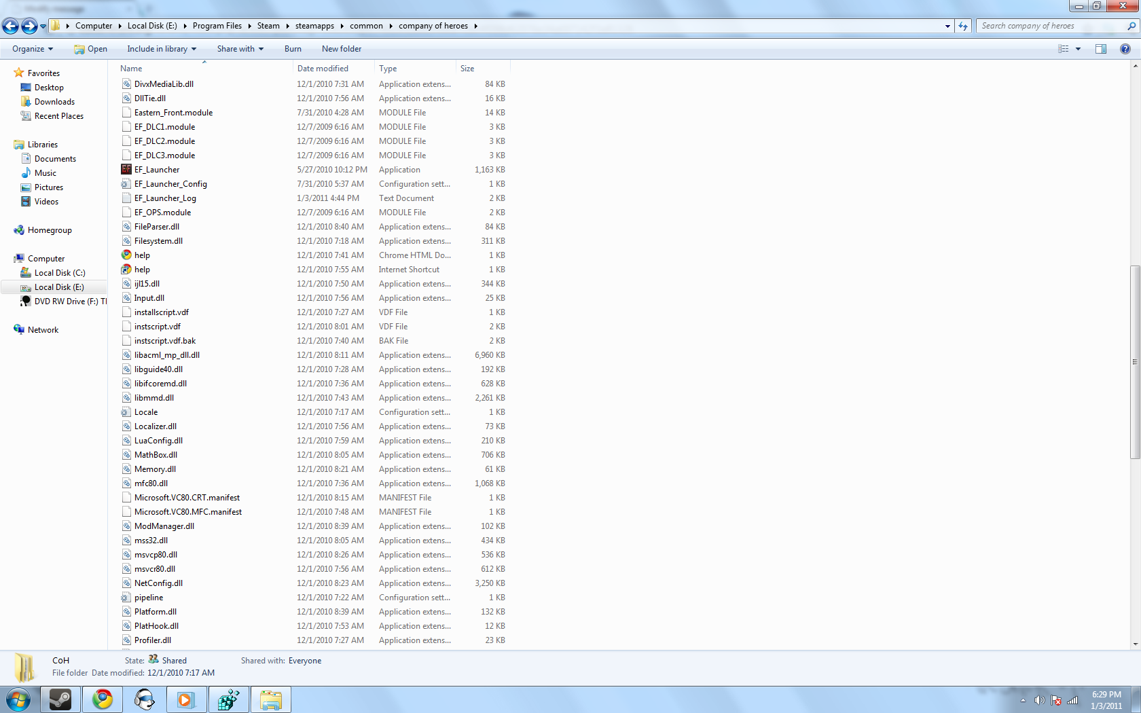Viewport: 1141px width, 713px height.
Task: Click the scrollbar down arrow
Action: 1135,644
